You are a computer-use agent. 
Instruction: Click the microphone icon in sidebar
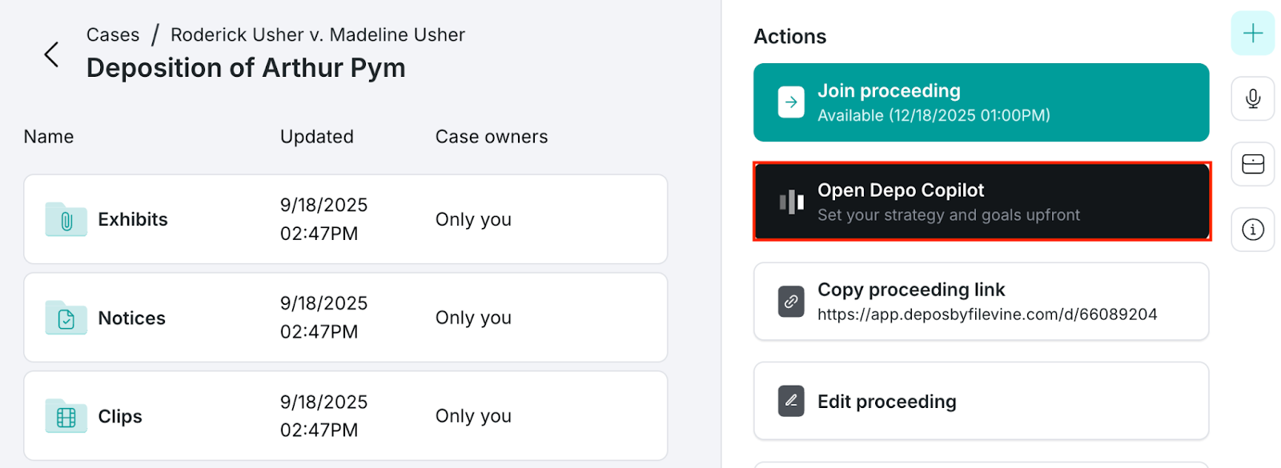tap(1252, 98)
